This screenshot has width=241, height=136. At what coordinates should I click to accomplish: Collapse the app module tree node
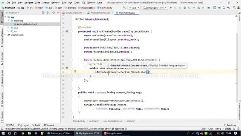(6, 17)
